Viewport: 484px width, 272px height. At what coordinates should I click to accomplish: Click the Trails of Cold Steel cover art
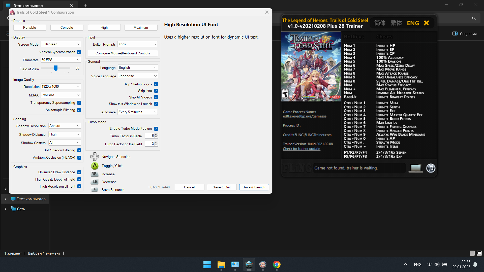311,66
